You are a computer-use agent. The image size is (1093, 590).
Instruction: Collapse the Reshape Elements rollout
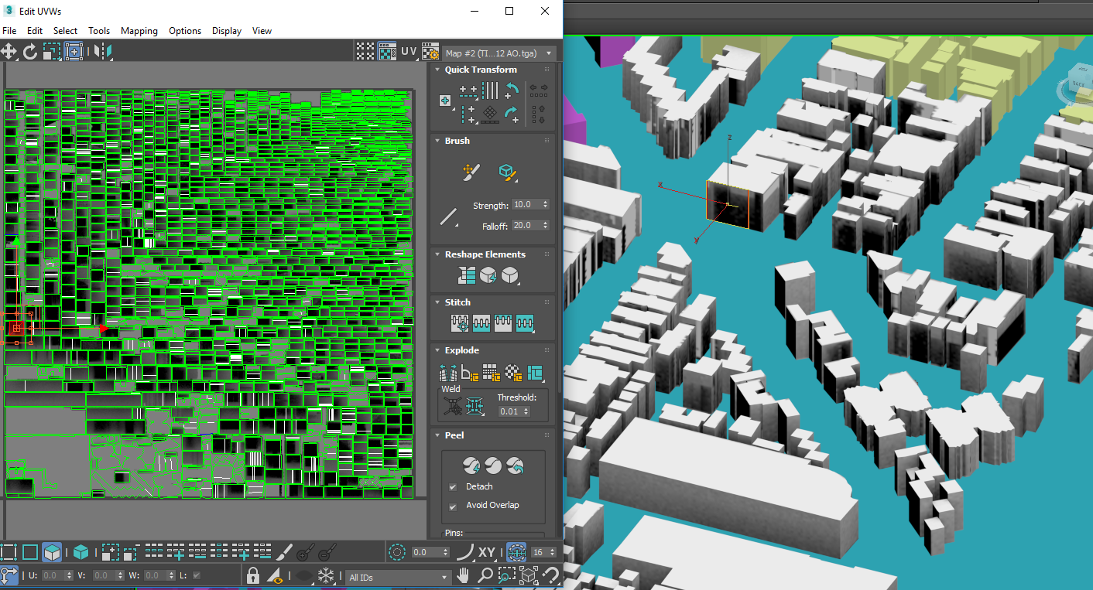437,254
